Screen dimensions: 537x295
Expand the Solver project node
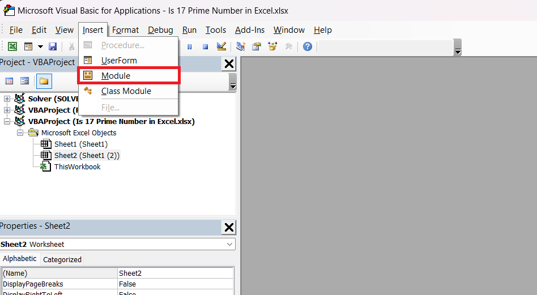(7, 99)
